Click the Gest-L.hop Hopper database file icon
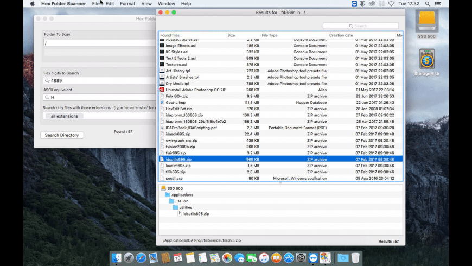 162,102
